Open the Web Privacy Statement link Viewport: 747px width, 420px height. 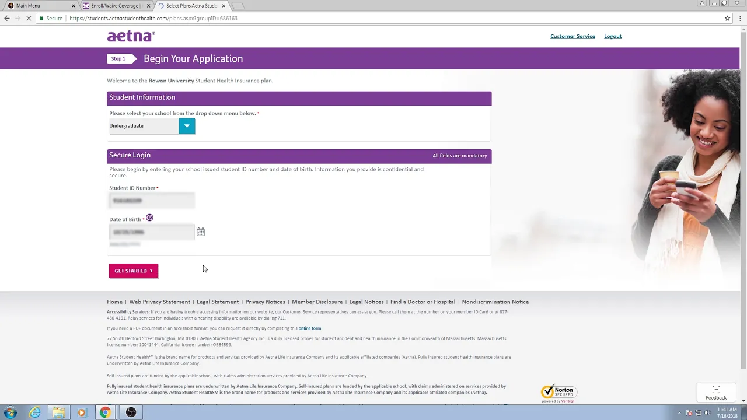tap(159, 302)
